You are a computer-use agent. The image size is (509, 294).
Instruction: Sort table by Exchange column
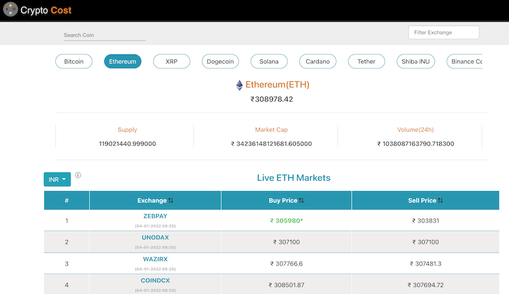click(x=155, y=200)
